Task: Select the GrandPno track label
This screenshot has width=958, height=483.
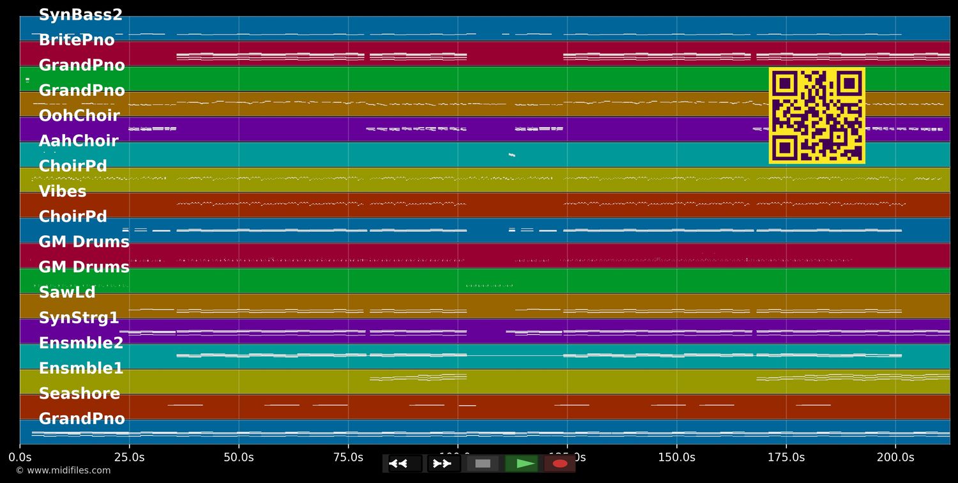Action: coord(81,65)
